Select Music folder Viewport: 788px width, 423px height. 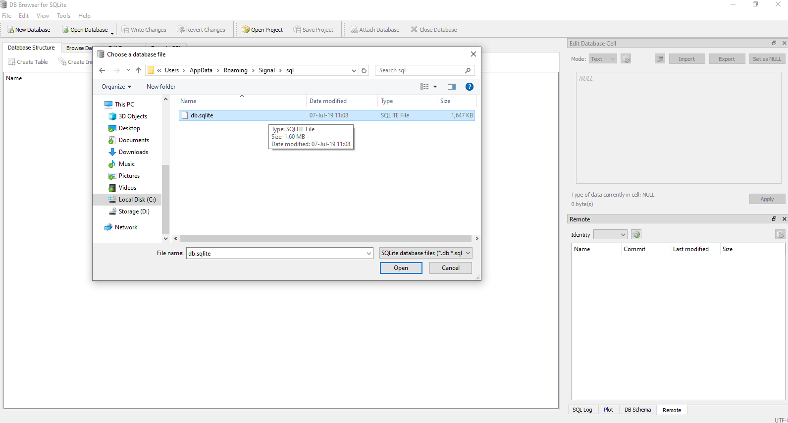pos(126,164)
